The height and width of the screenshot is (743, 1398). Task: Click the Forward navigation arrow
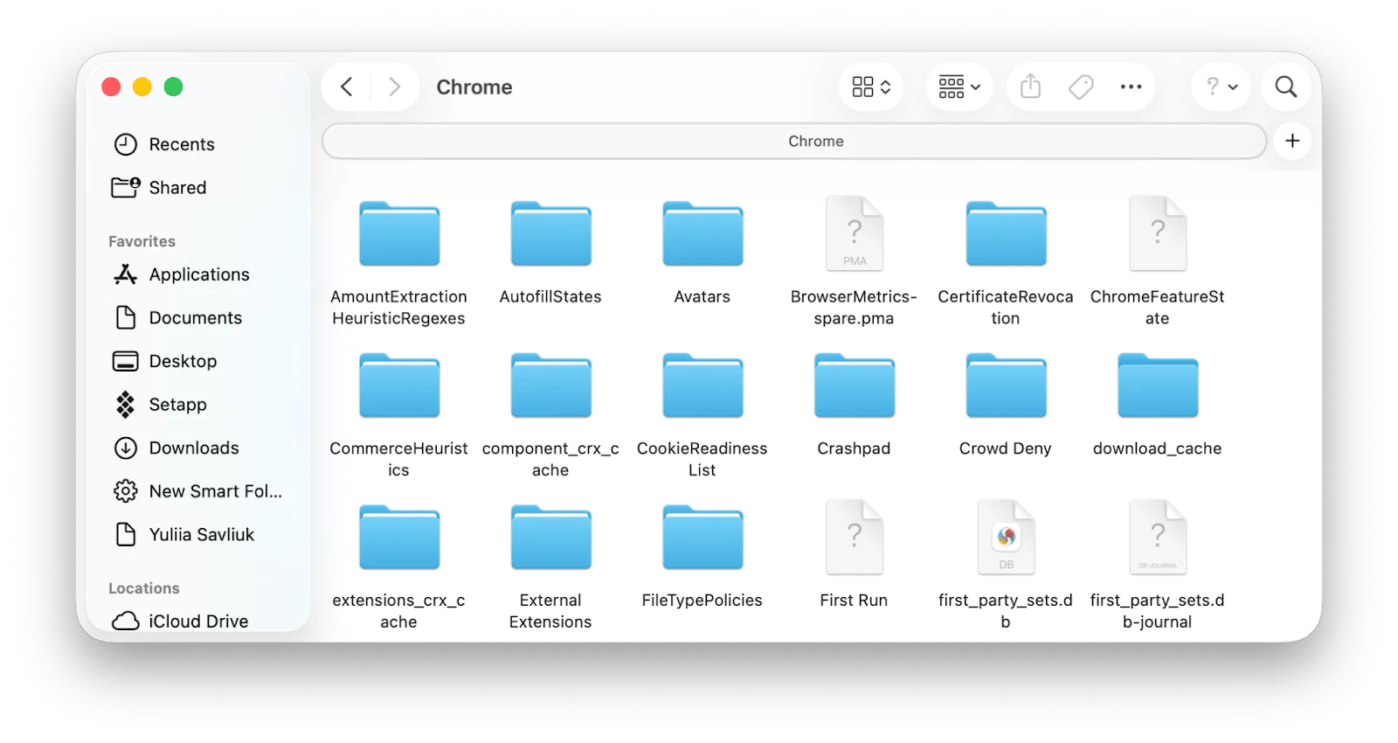(x=394, y=87)
